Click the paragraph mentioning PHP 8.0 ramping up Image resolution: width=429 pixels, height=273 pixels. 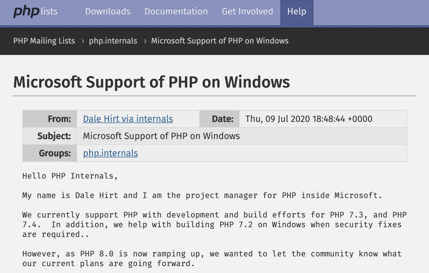[x=211, y=258]
